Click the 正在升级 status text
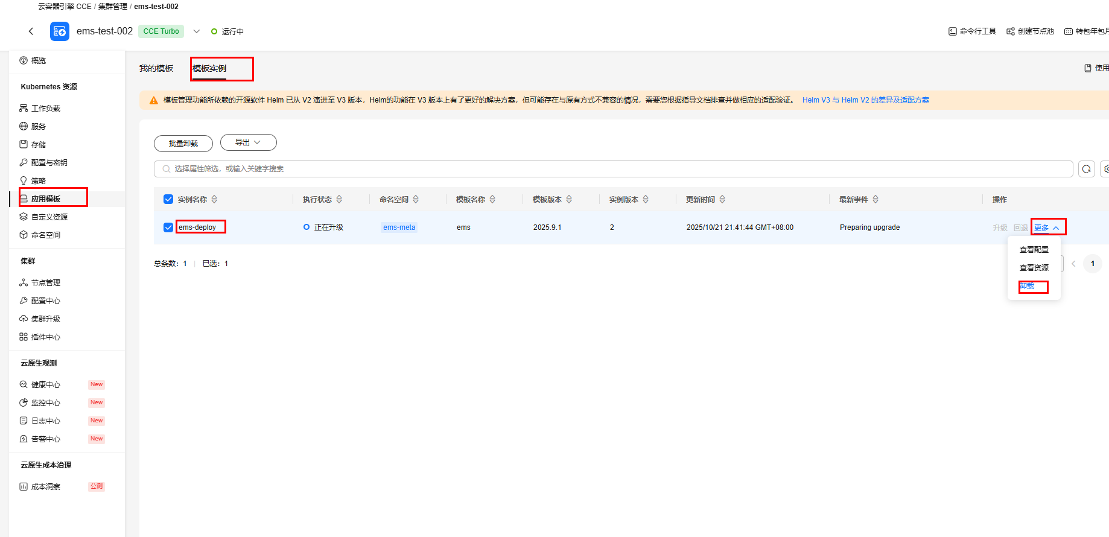The width and height of the screenshot is (1109, 537). click(329, 227)
